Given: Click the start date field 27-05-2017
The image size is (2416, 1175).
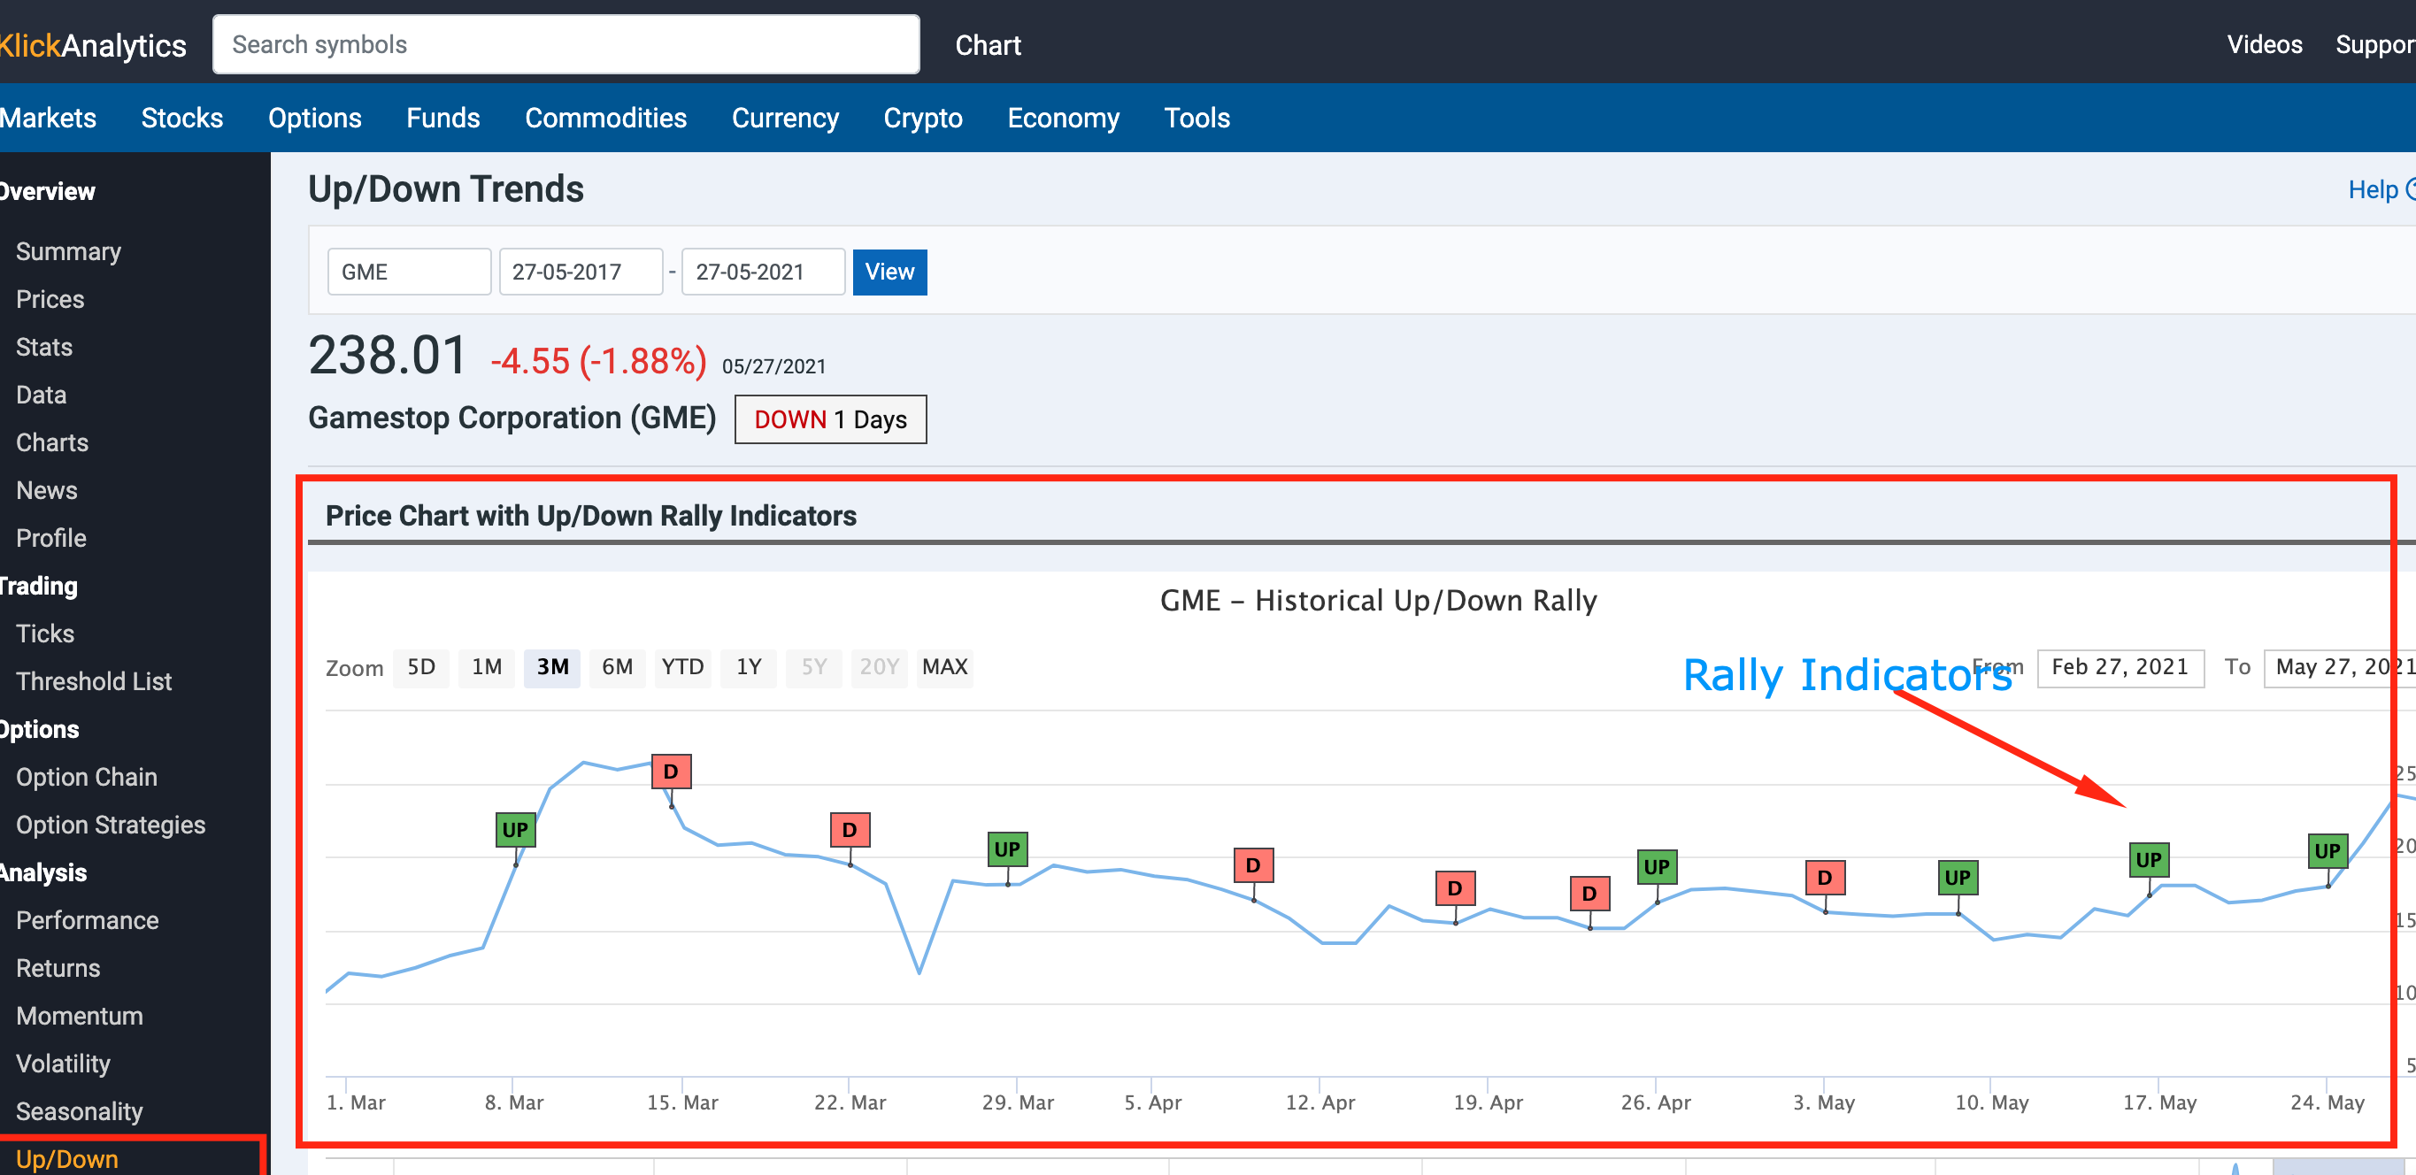Looking at the screenshot, I should (581, 272).
